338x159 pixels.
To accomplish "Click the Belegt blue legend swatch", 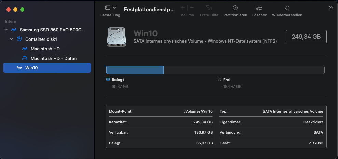I will 108,80.
